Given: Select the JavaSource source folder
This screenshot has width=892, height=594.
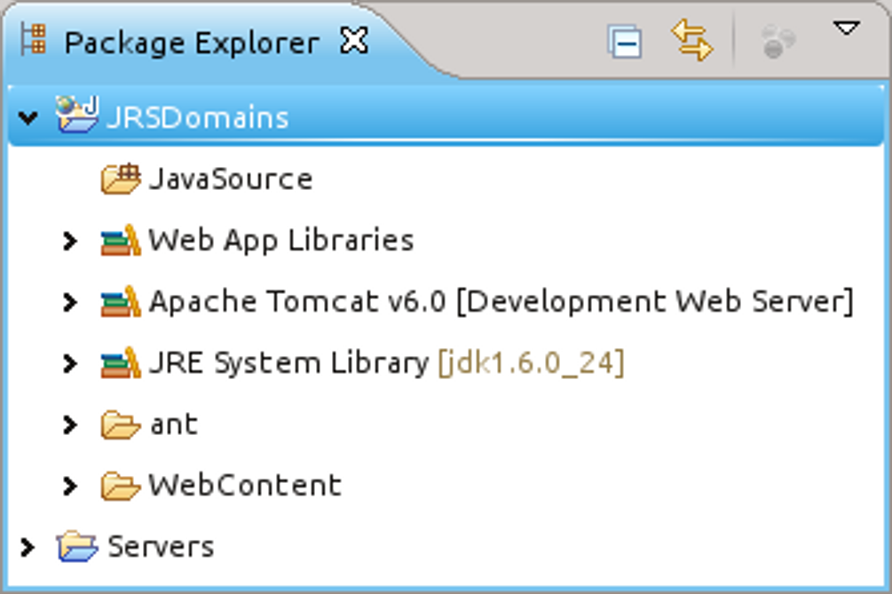Looking at the screenshot, I should 230,178.
